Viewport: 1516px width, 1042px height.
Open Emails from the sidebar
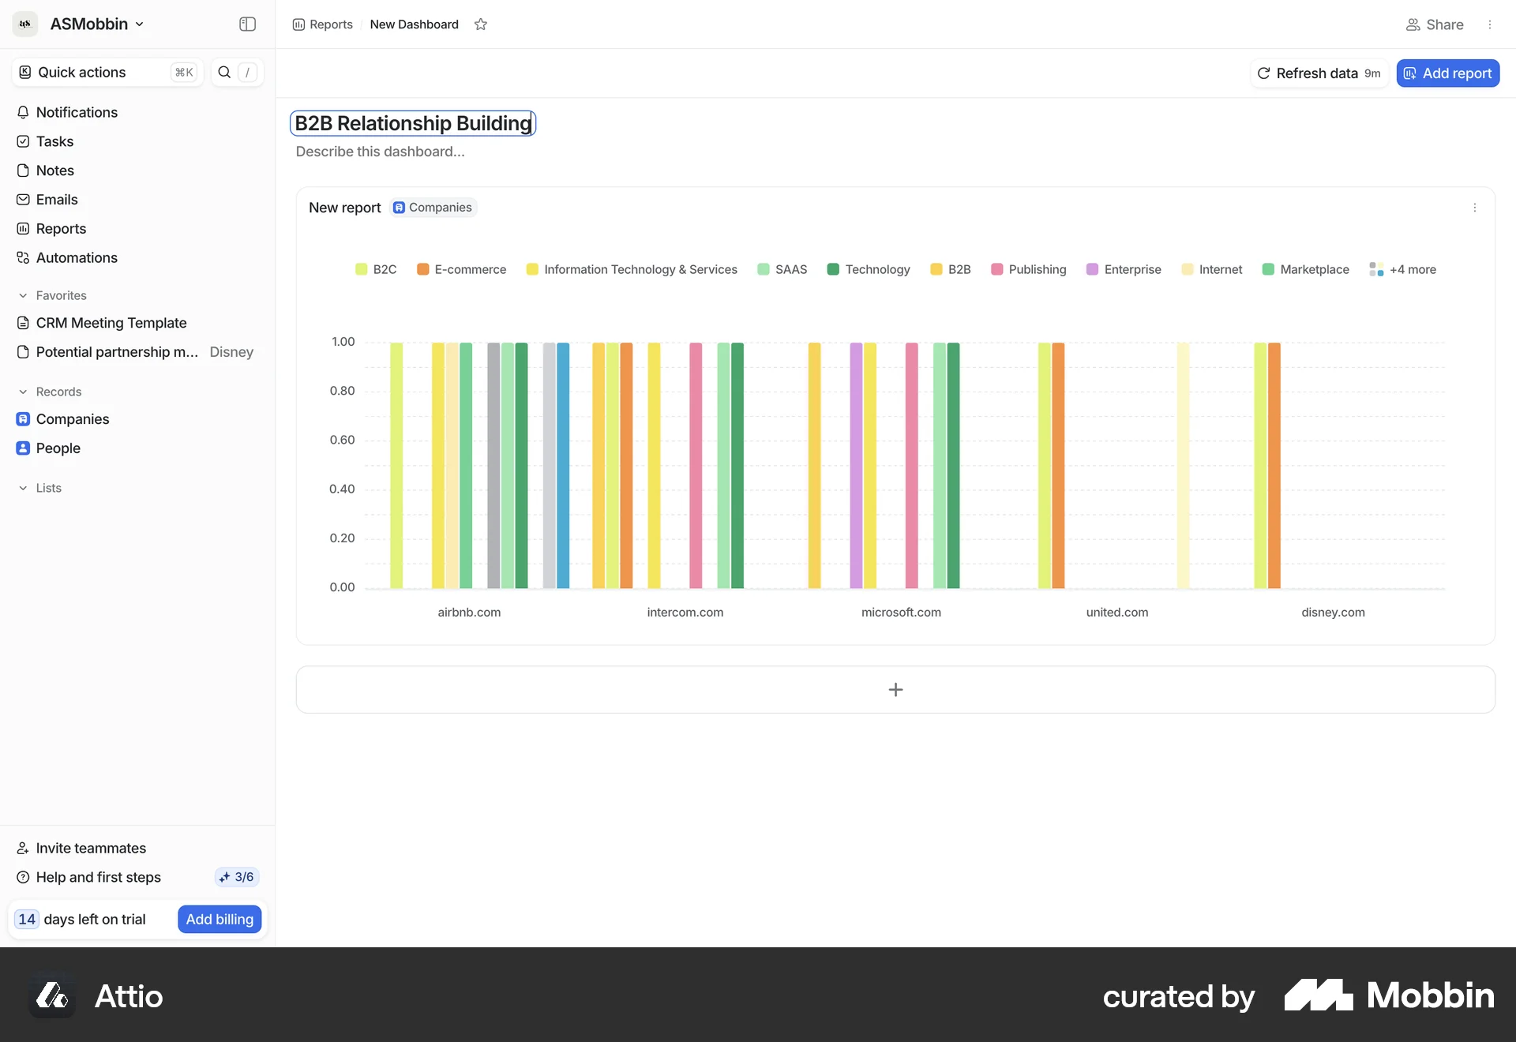pyautogui.click(x=56, y=199)
